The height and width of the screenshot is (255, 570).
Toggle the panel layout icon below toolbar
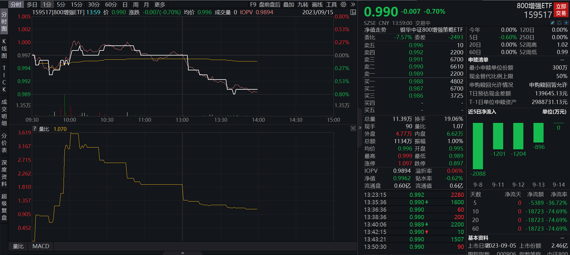click(x=353, y=12)
